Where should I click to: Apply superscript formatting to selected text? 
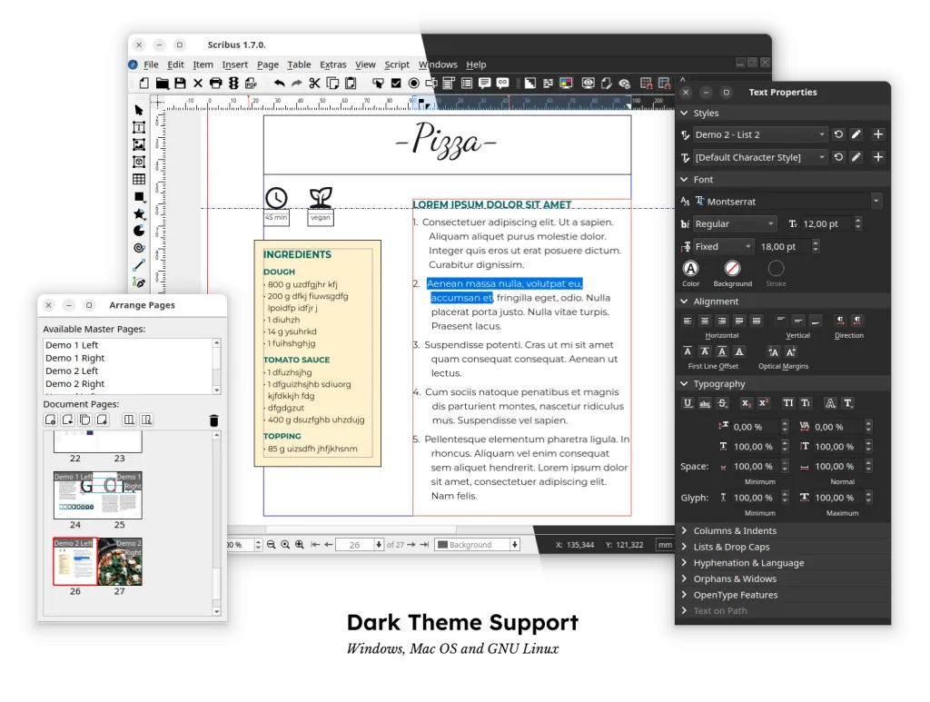click(x=763, y=403)
